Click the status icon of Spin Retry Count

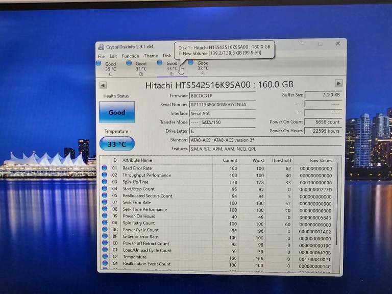[105, 222]
